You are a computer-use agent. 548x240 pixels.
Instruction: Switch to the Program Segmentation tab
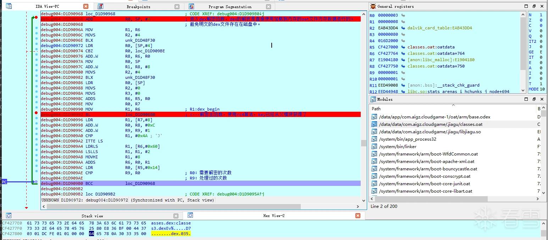[x=230, y=6]
